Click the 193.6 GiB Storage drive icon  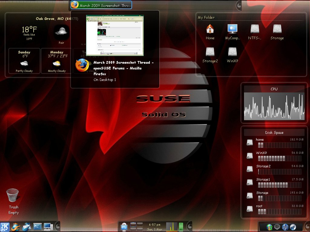250,196
